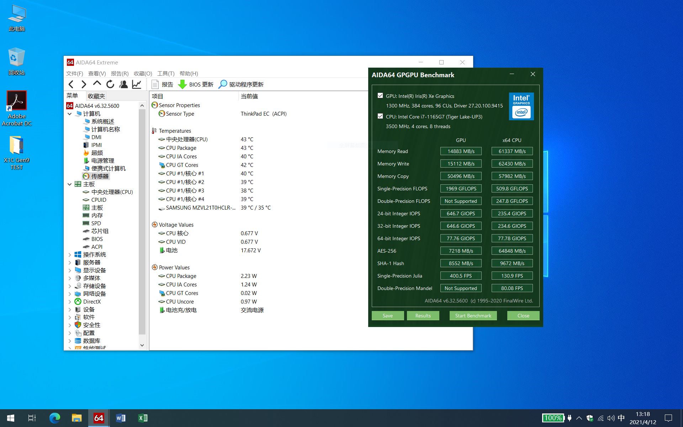Toggle the GPU Intel Iris Xe checkbox

click(x=380, y=96)
